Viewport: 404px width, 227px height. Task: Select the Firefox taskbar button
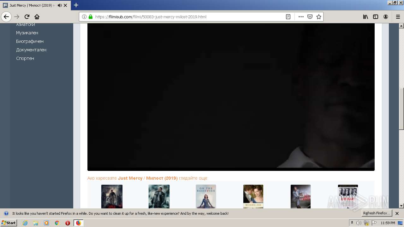tap(78, 223)
